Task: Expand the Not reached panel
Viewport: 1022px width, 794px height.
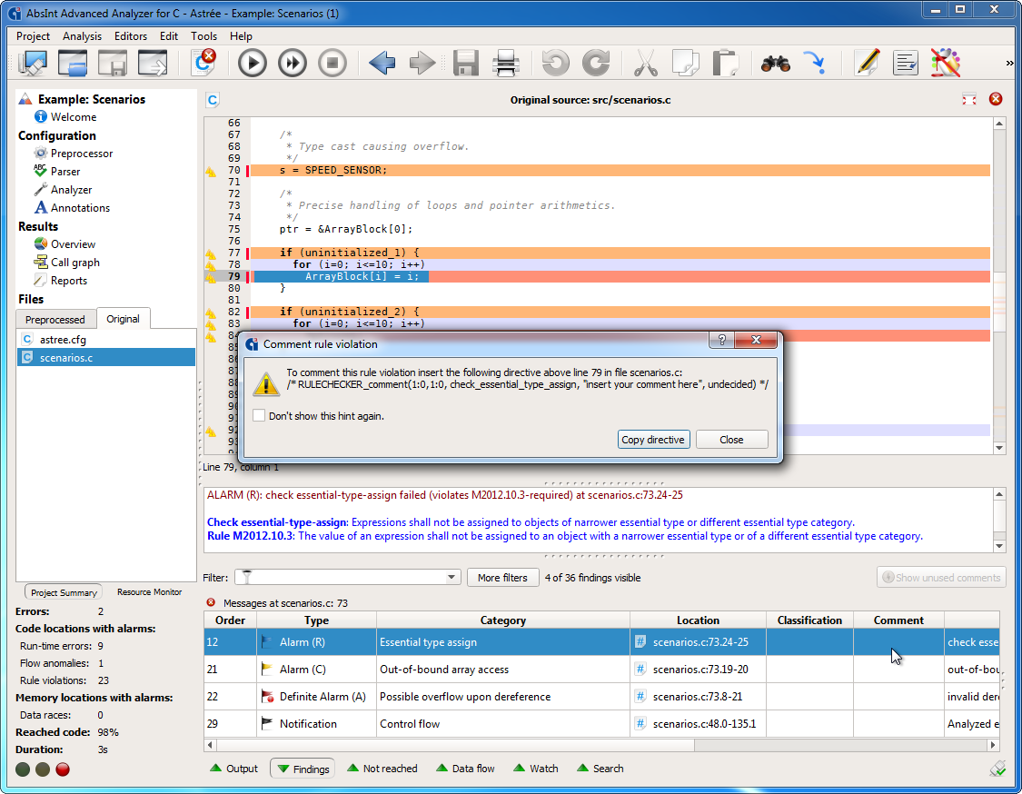Action: 382,769
